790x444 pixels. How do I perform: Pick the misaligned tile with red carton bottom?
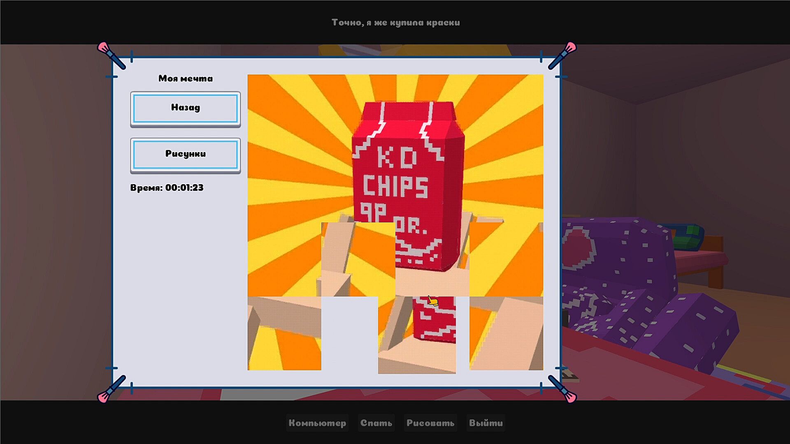tap(417, 335)
